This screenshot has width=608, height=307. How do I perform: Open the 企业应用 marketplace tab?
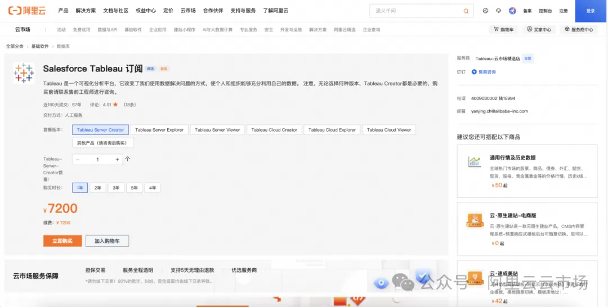pos(158,29)
